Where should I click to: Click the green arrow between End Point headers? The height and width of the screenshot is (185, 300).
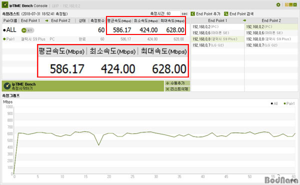pyautogui.click(x=244, y=20)
